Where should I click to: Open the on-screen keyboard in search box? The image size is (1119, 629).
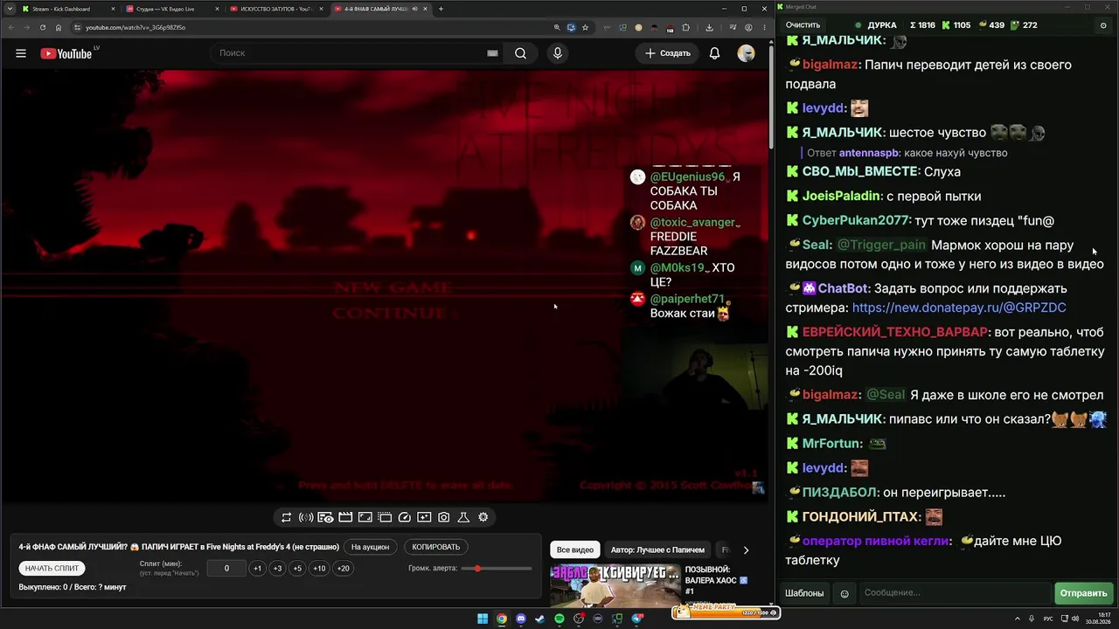click(x=492, y=53)
